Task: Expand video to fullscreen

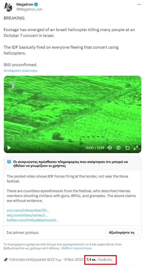Action: (136, 148)
